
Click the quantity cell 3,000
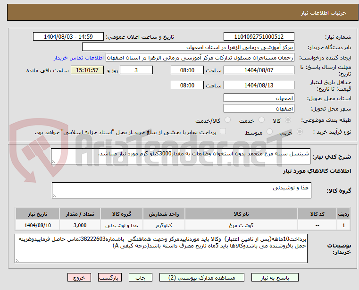click(x=80, y=225)
